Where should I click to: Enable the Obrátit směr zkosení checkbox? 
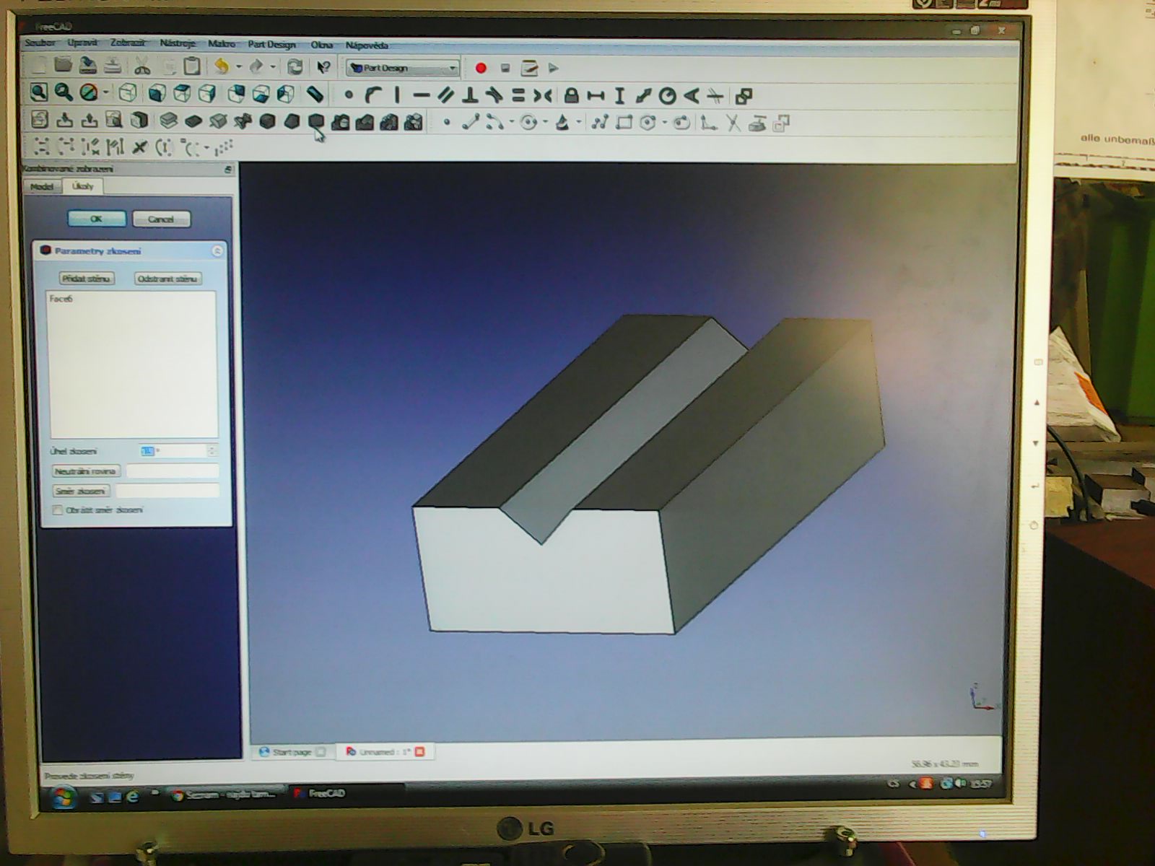point(58,510)
